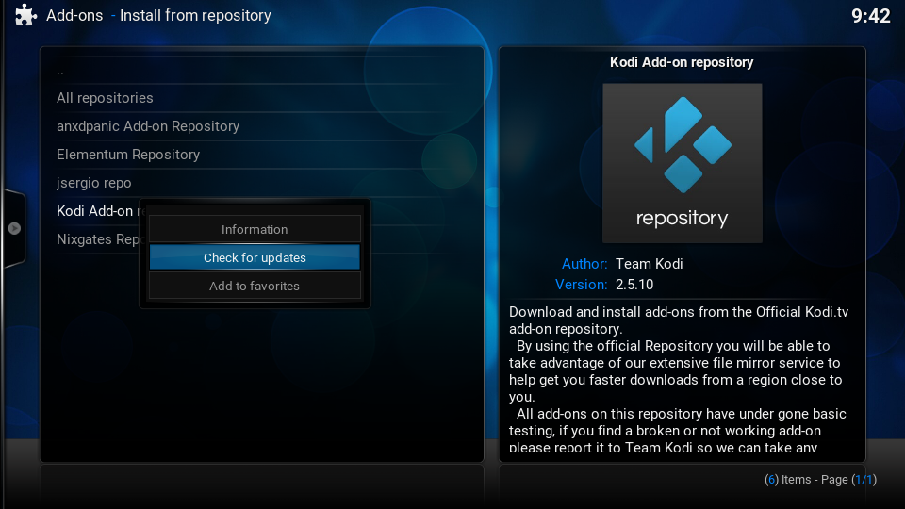The width and height of the screenshot is (905, 509).
Task: Click the 9:42 clock display
Action: click(x=871, y=16)
